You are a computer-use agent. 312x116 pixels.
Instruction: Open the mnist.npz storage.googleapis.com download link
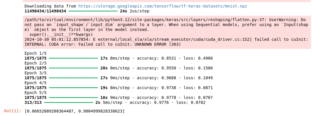pos(163,6)
